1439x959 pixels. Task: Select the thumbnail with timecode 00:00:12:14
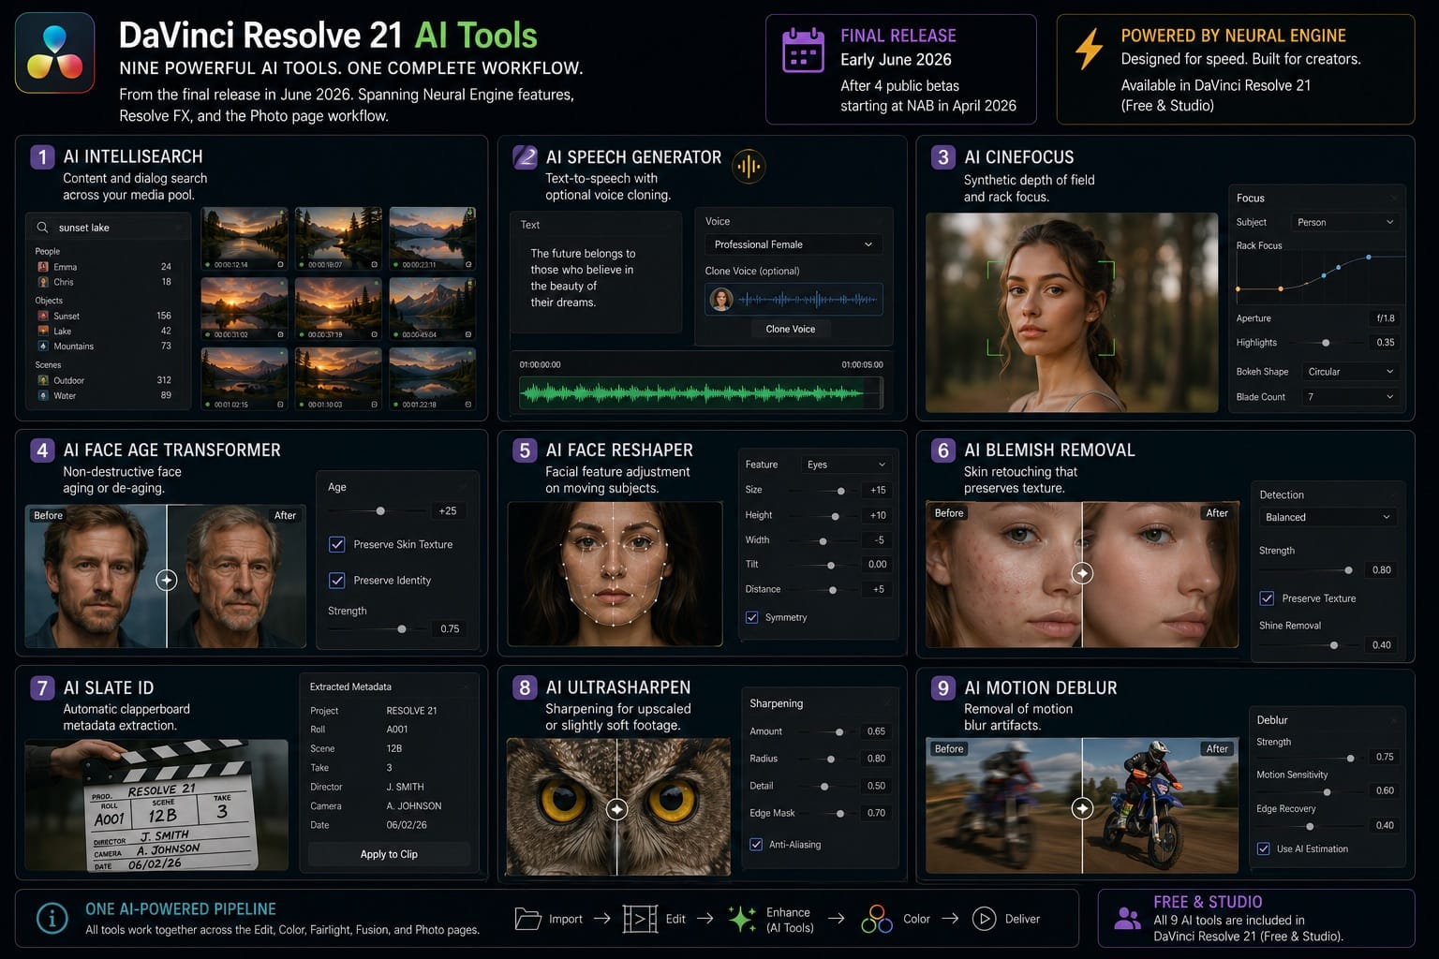[245, 238]
